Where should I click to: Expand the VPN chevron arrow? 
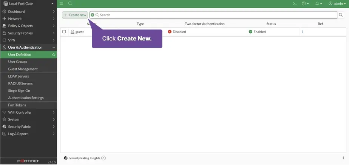coord(54,40)
